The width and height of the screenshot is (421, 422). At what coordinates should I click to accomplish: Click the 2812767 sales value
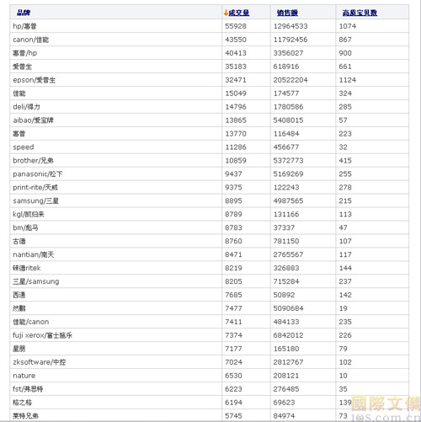click(288, 362)
